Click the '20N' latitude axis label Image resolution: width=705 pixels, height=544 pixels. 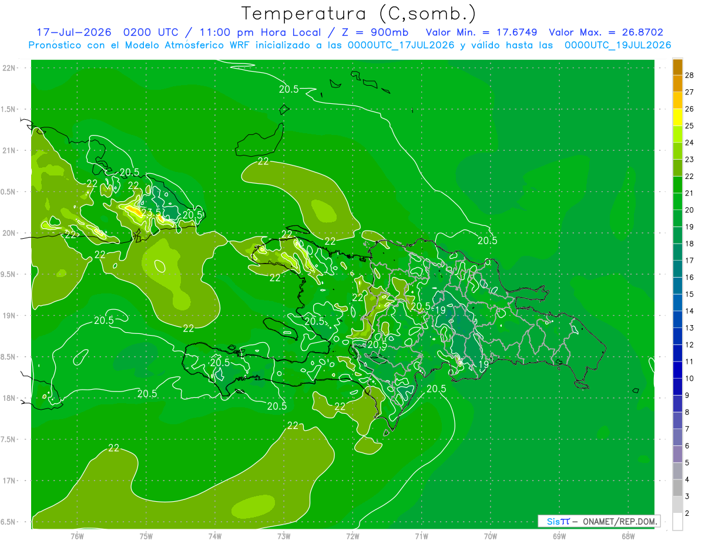click(9, 233)
